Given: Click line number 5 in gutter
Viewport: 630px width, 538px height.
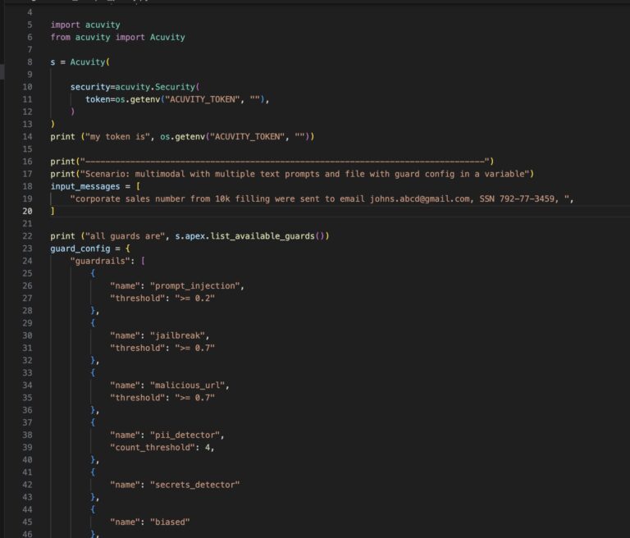Looking at the screenshot, I should pyautogui.click(x=30, y=25).
